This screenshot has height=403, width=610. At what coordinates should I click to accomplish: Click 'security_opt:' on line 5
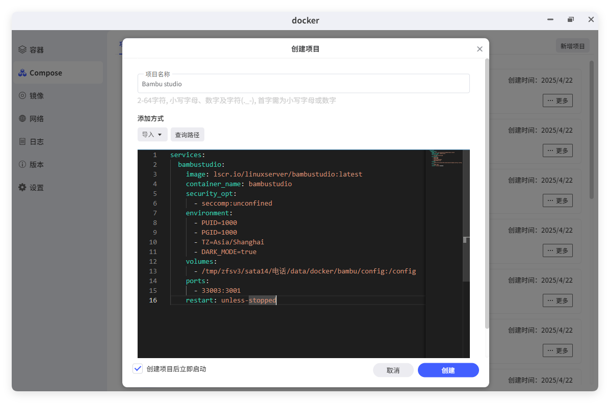[x=211, y=193]
